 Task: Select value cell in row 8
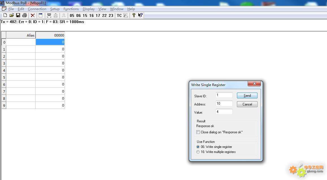coord(50,98)
